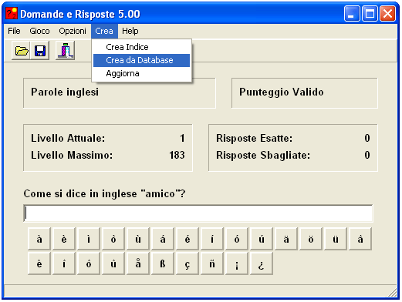Minimize the Domande e Risposte window
The image size is (402, 302).
coord(352,14)
